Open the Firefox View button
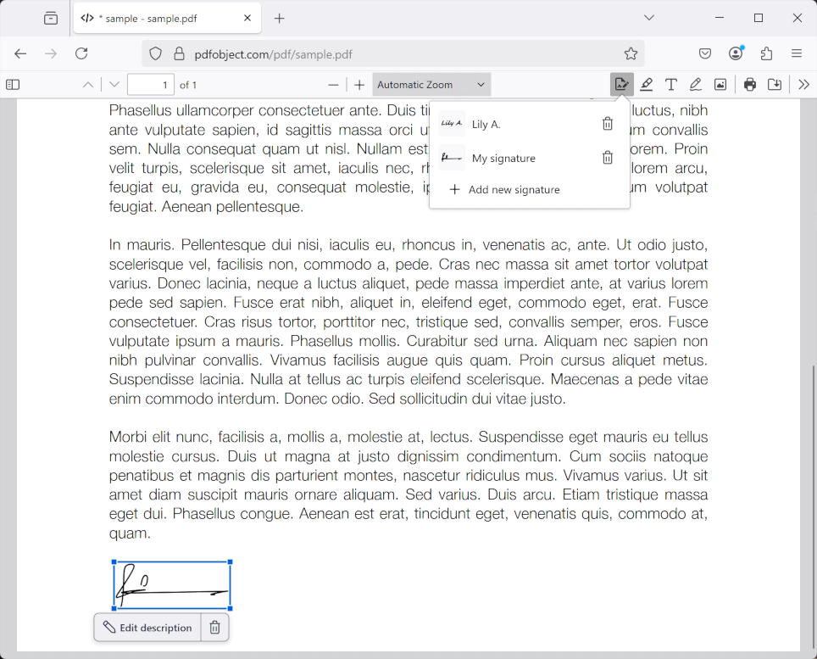This screenshot has height=659, width=817. pos(51,19)
